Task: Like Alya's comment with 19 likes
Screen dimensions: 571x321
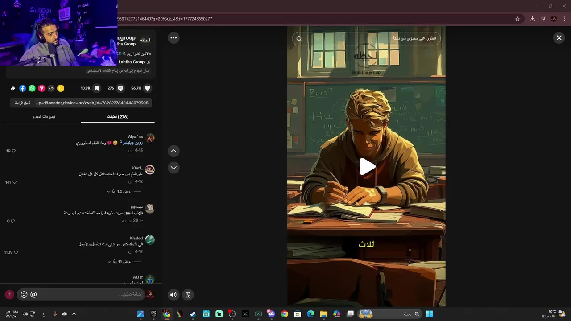Action: point(13,151)
